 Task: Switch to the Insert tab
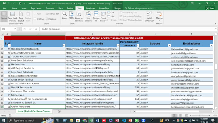point(24,8)
